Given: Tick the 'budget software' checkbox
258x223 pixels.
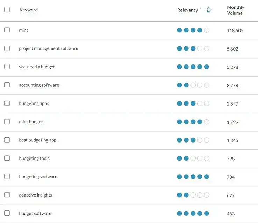Looking at the screenshot, I should pos(7,213).
